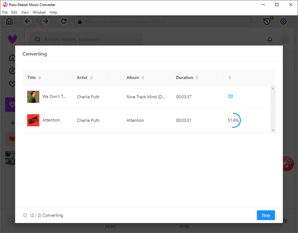Click the 51.6% progress circle for Attention
This screenshot has height=233, width=298.
(233, 120)
